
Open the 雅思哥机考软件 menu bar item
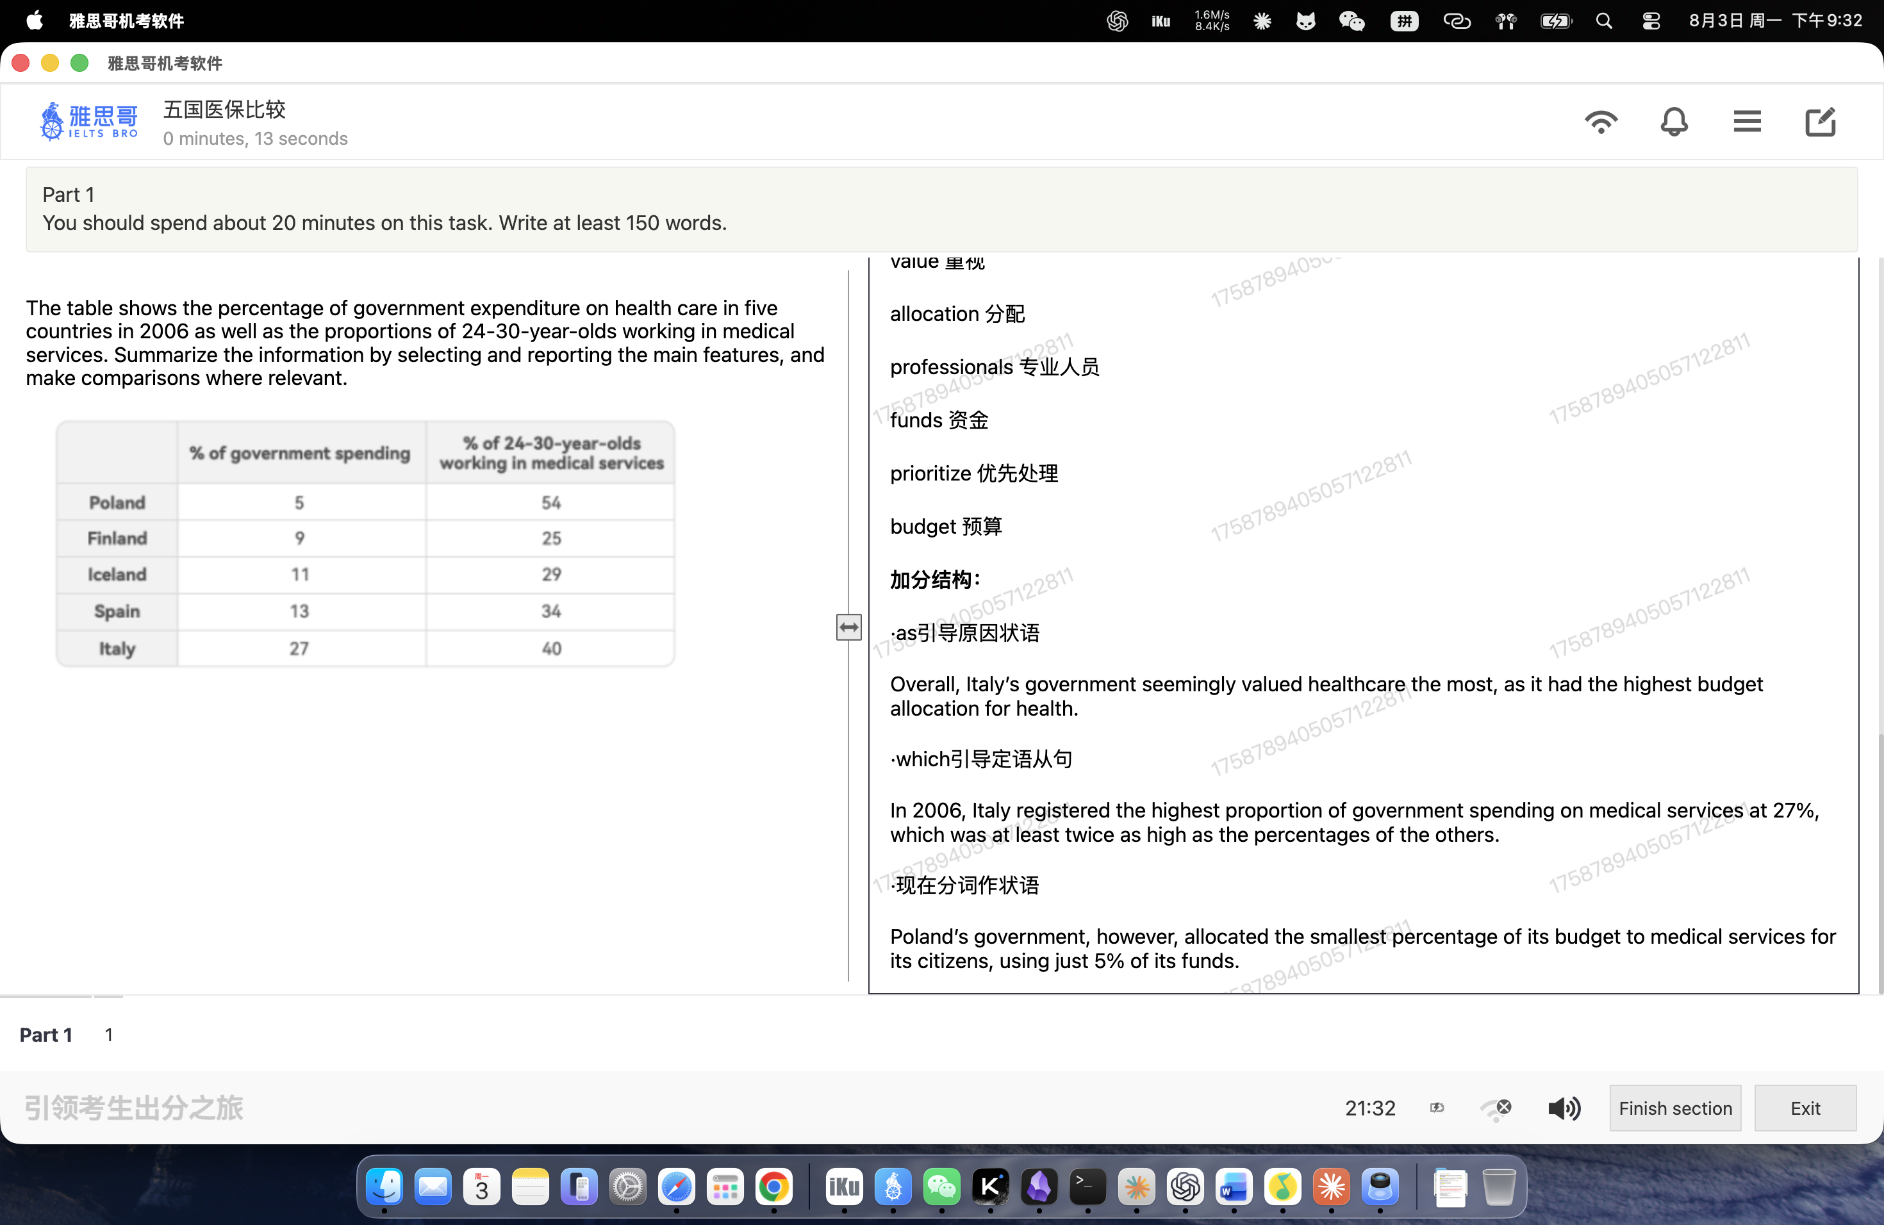127,21
